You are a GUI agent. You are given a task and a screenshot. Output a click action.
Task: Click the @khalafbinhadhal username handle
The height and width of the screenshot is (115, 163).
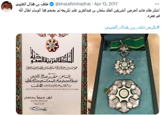tap(73, 4)
